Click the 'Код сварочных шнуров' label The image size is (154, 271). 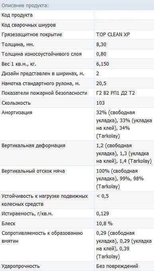pos(29,25)
